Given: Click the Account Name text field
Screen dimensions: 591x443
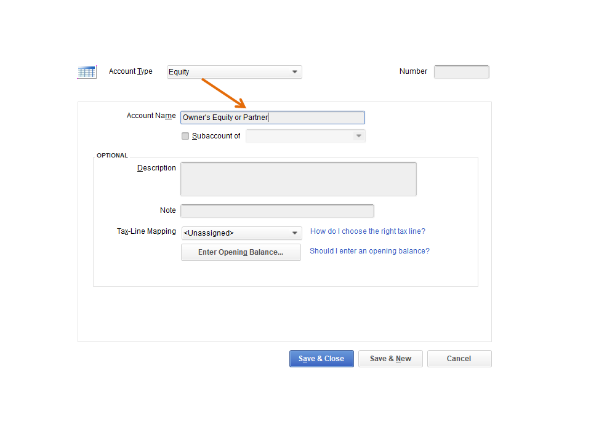Looking at the screenshot, I should (273, 118).
